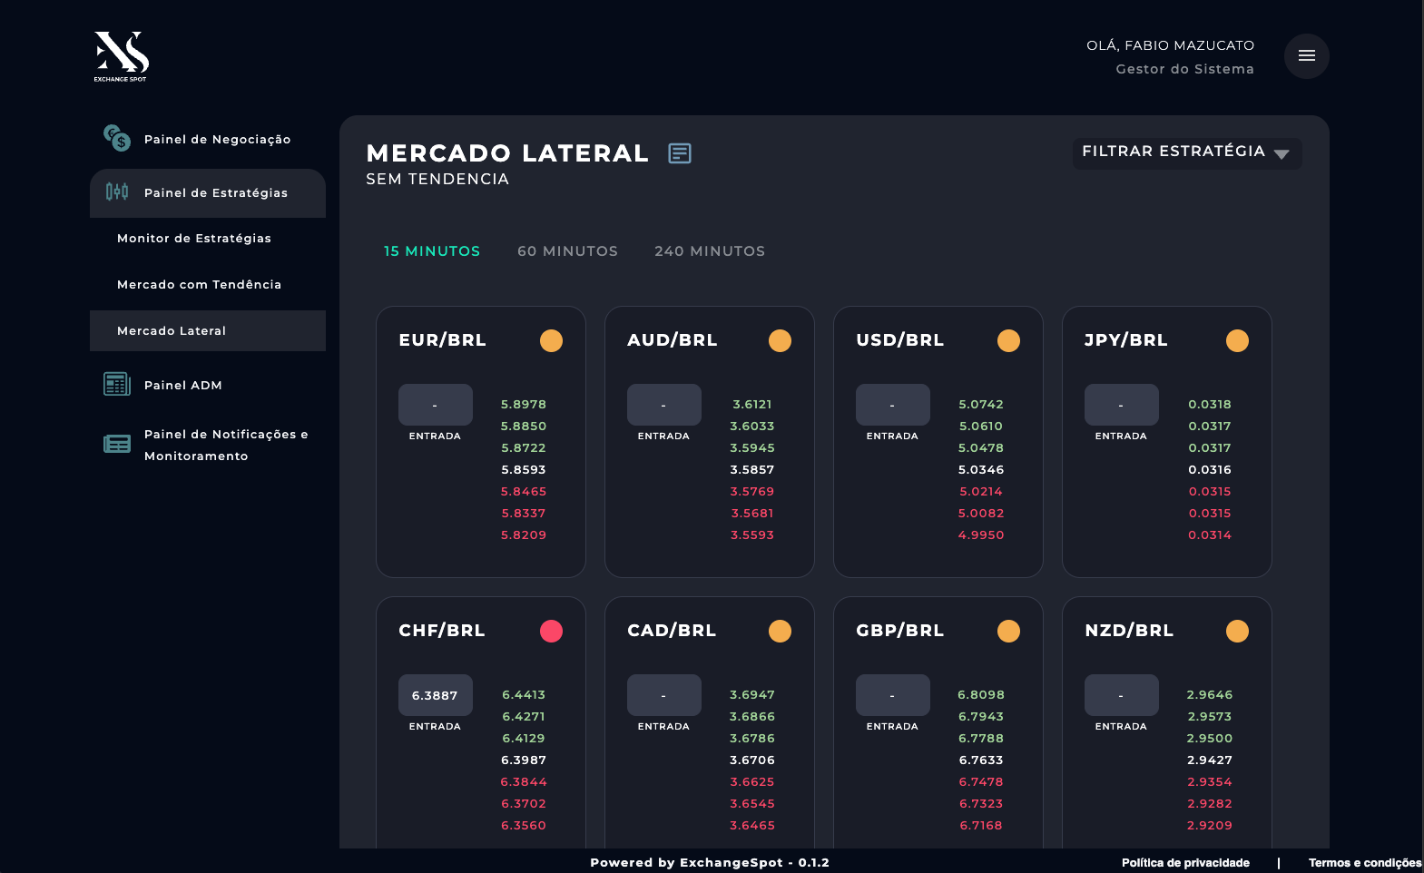
Task: Click JPY/BRL center price 0.0316
Action: 1210,470
